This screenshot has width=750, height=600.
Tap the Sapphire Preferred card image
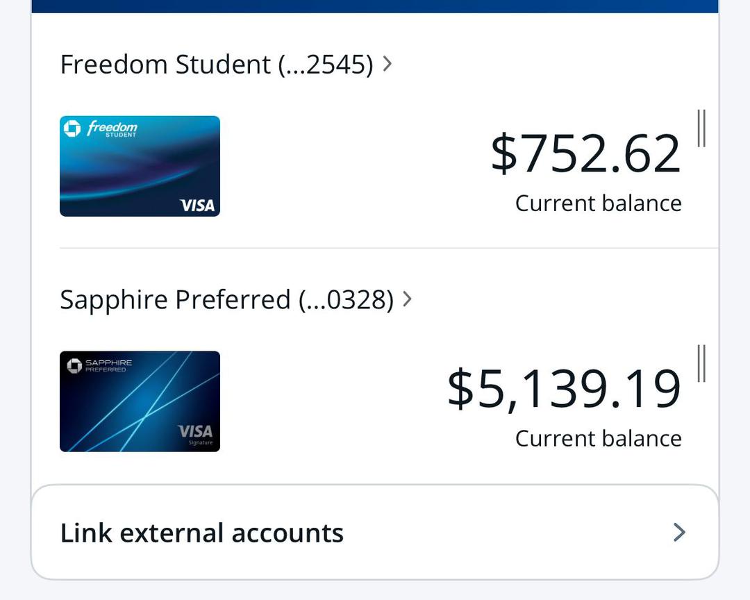(140, 401)
